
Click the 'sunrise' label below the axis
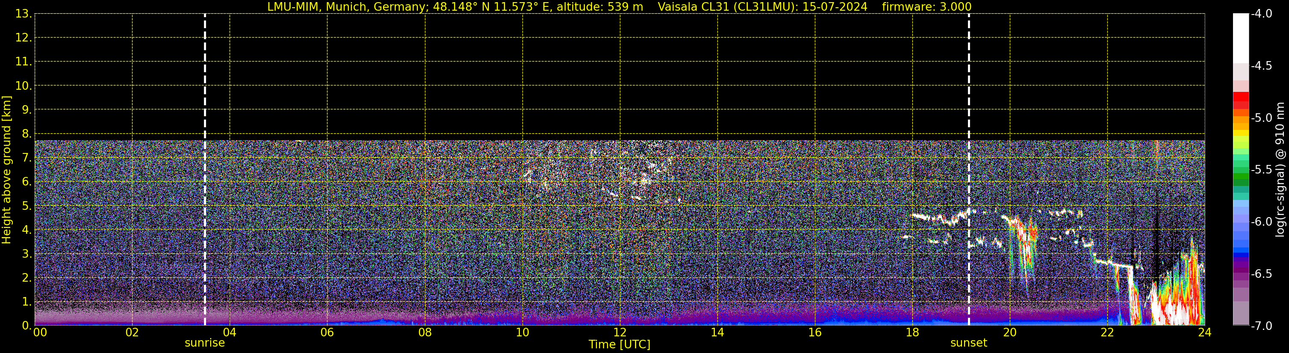coord(205,343)
